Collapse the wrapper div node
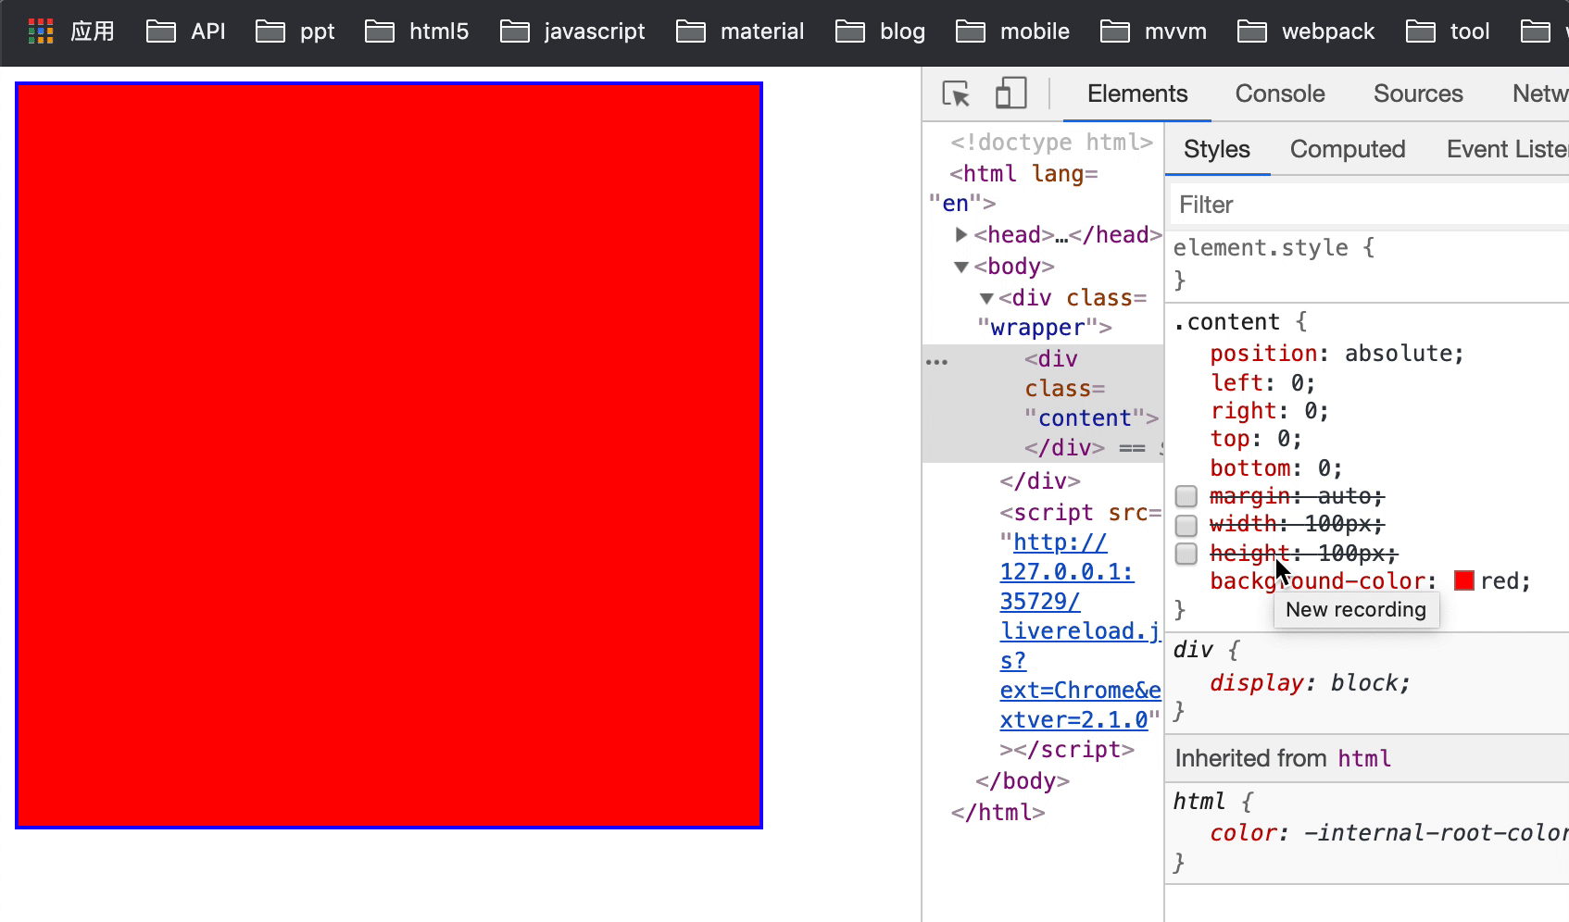The height and width of the screenshot is (922, 1569). coord(986,298)
